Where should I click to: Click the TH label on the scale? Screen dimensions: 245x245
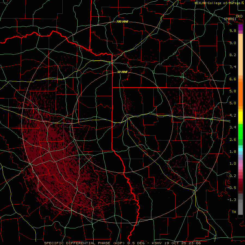(x=234, y=212)
